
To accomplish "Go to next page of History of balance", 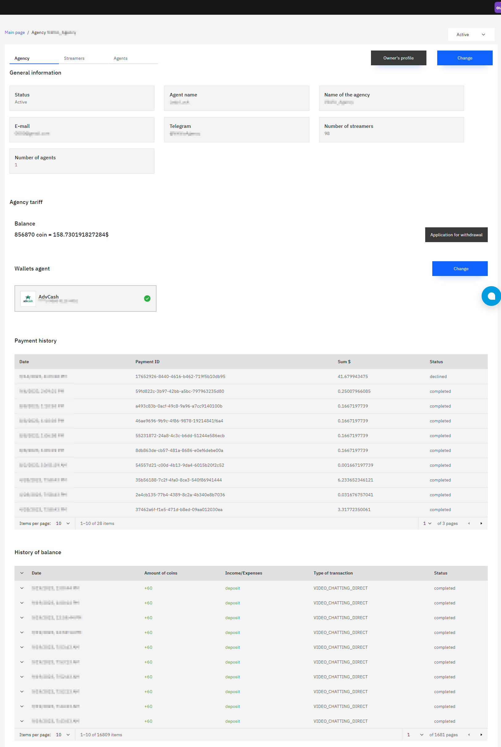I will point(481,735).
